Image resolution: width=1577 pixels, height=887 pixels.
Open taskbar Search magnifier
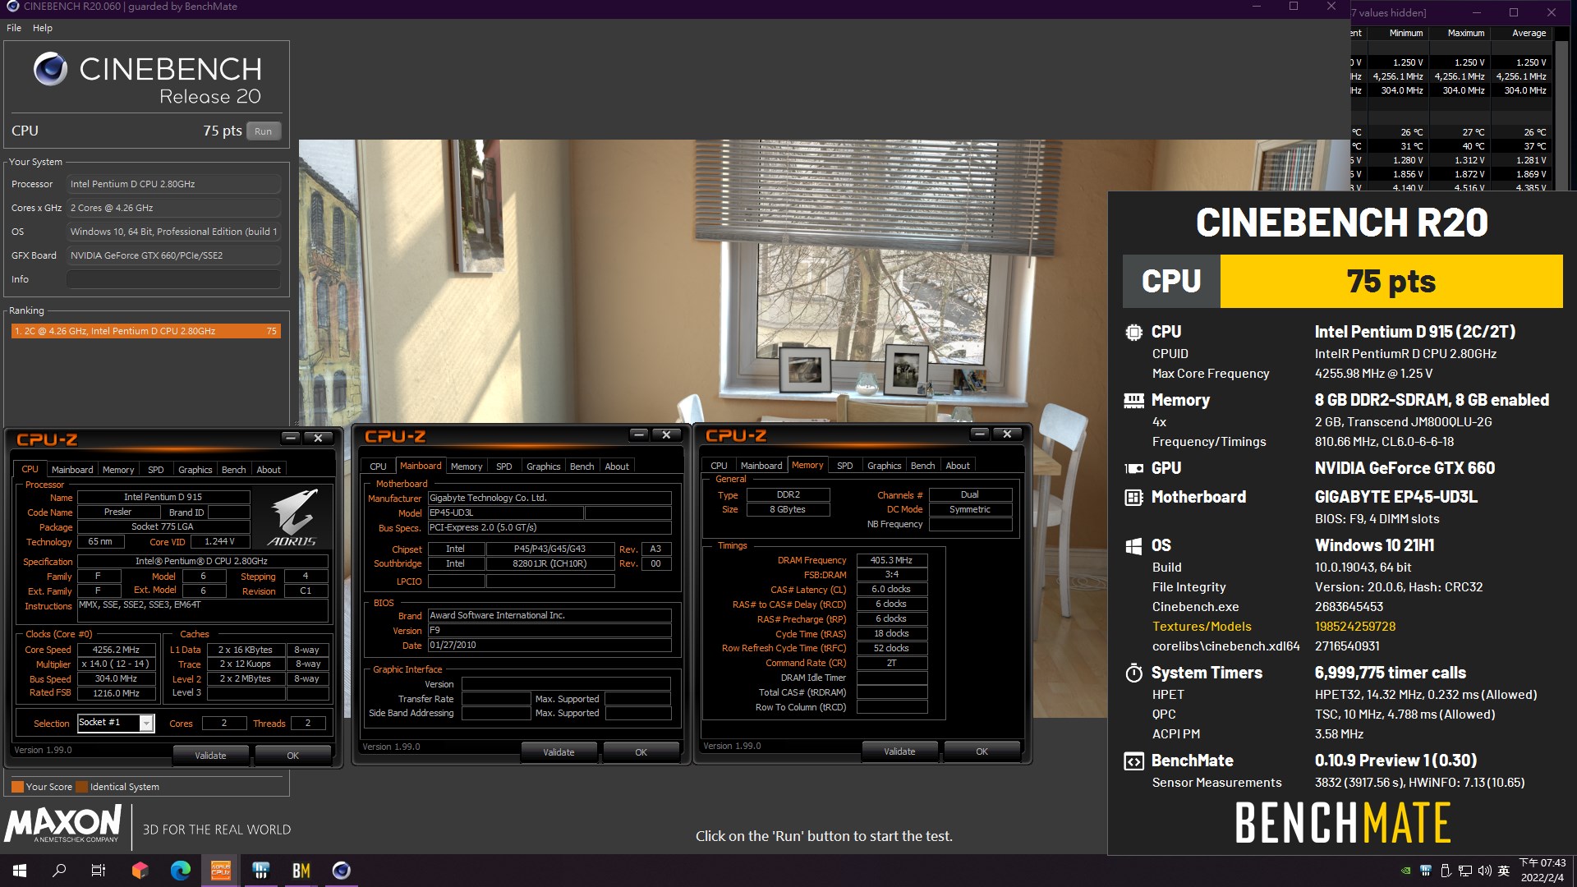point(59,871)
